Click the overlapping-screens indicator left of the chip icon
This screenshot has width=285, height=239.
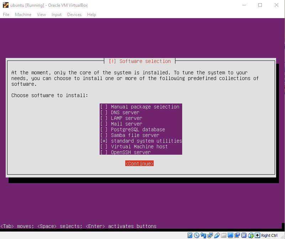click(x=237, y=235)
